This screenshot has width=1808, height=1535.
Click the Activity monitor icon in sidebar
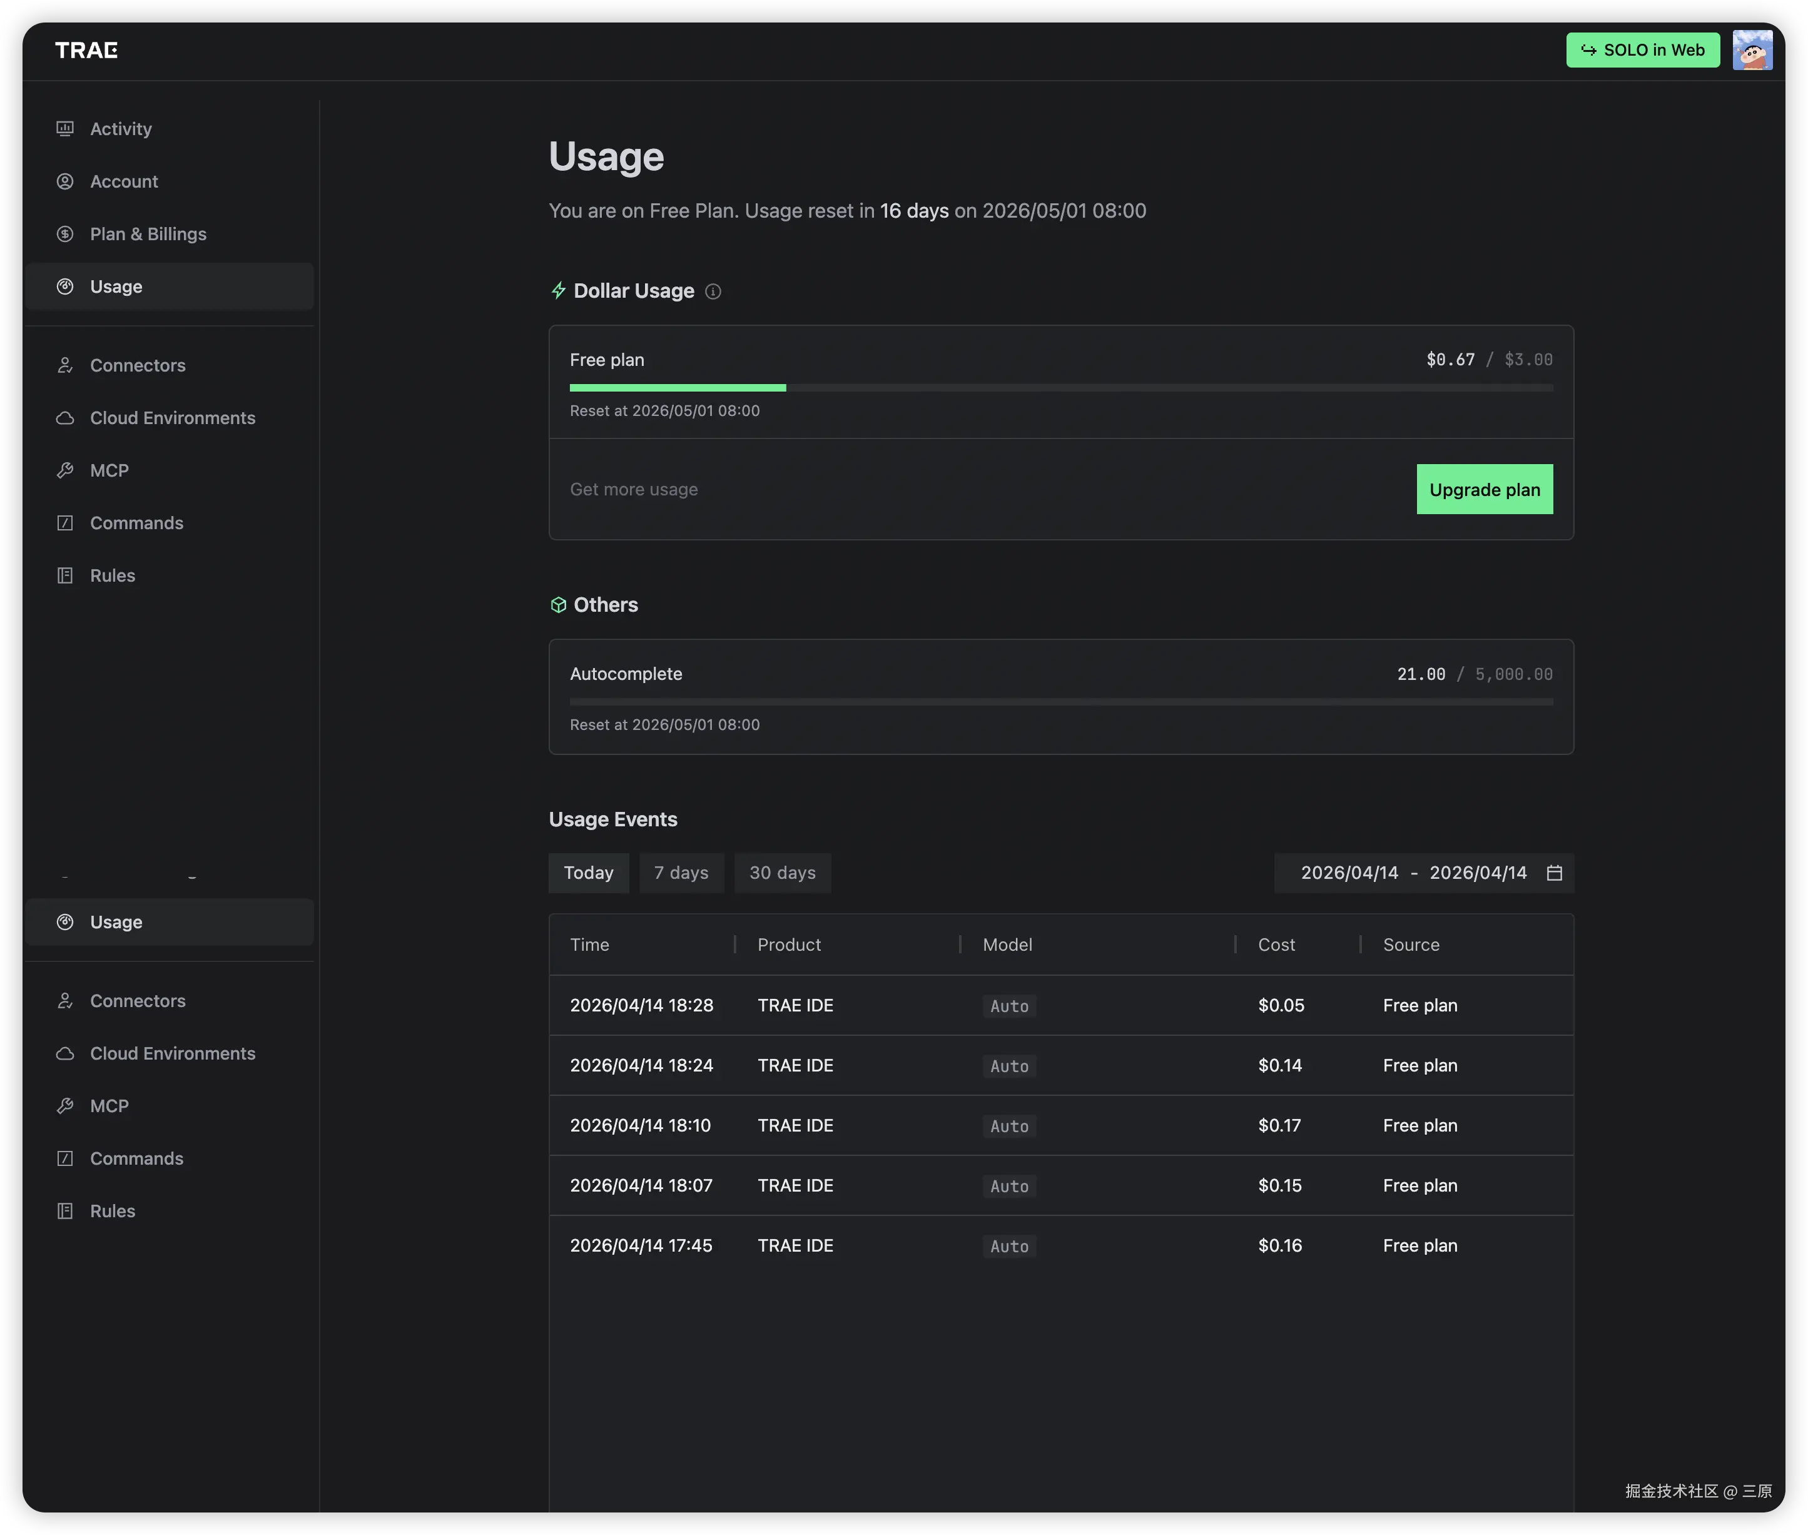click(x=65, y=129)
